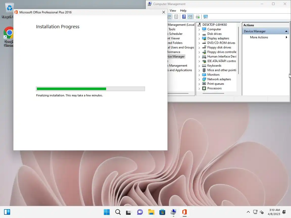Click the device list vertical scrollbar
The image size is (291, 218).
tap(238, 50)
